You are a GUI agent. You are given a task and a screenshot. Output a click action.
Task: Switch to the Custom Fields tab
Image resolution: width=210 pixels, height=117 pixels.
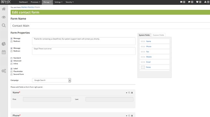click(158, 35)
